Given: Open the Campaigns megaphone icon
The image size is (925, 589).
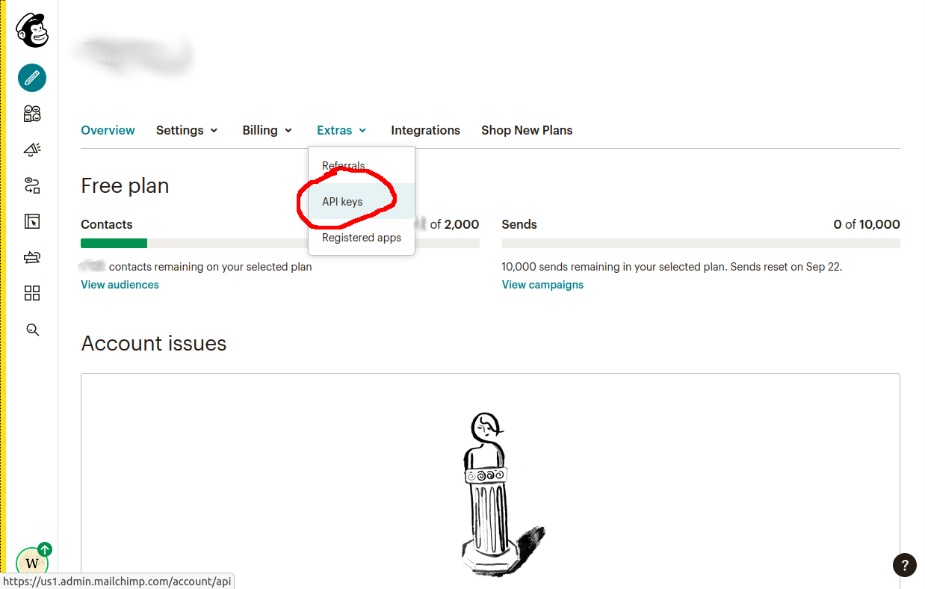Looking at the screenshot, I should click(x=32, y=149).
